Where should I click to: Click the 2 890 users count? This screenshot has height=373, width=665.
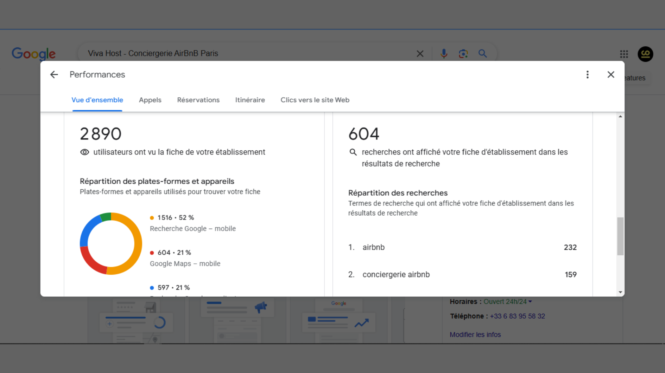(101, 134)
